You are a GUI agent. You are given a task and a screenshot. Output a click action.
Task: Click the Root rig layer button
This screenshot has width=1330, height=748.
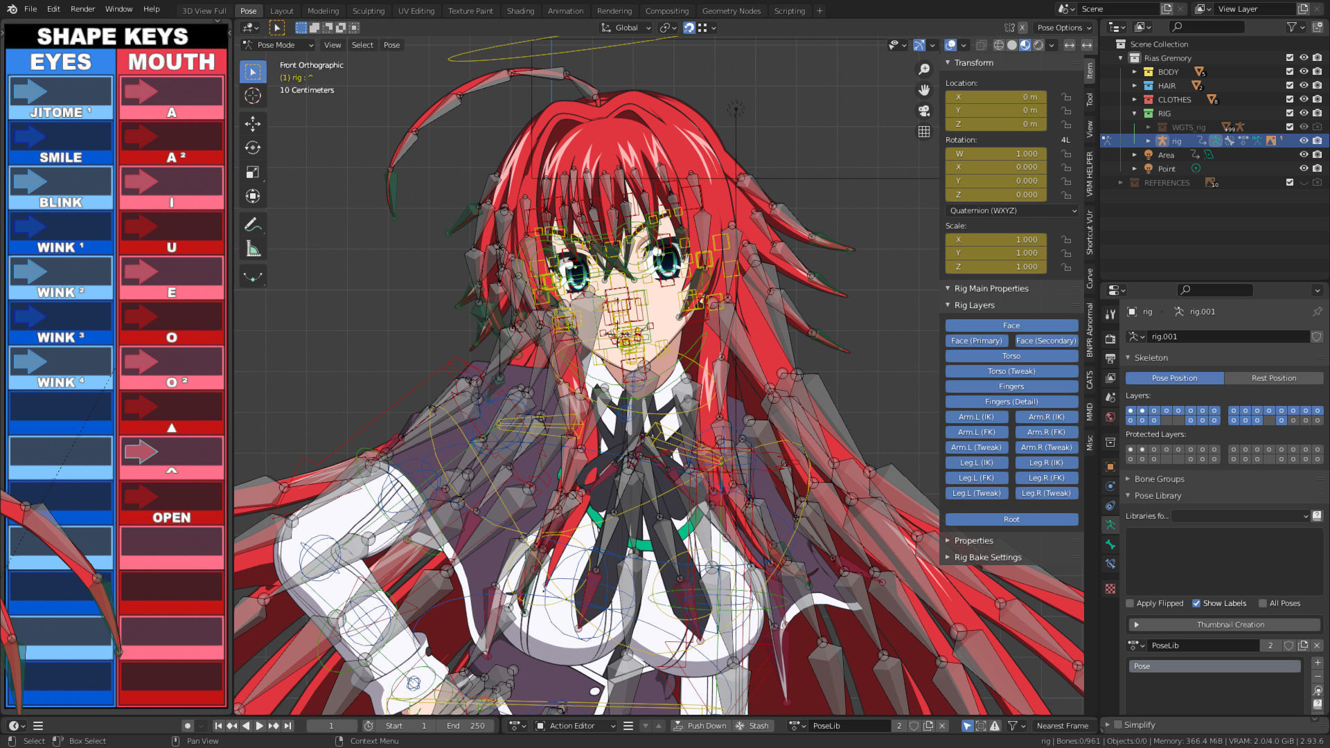point(1011,519)
